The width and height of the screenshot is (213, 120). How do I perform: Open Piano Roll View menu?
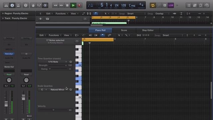click(68, 35)
